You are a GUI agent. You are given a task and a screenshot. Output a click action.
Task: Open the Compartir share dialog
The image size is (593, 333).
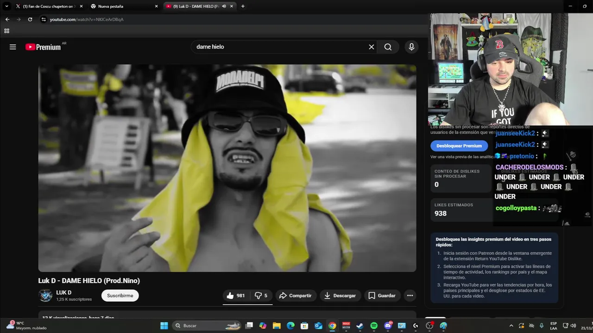point(295,296)
